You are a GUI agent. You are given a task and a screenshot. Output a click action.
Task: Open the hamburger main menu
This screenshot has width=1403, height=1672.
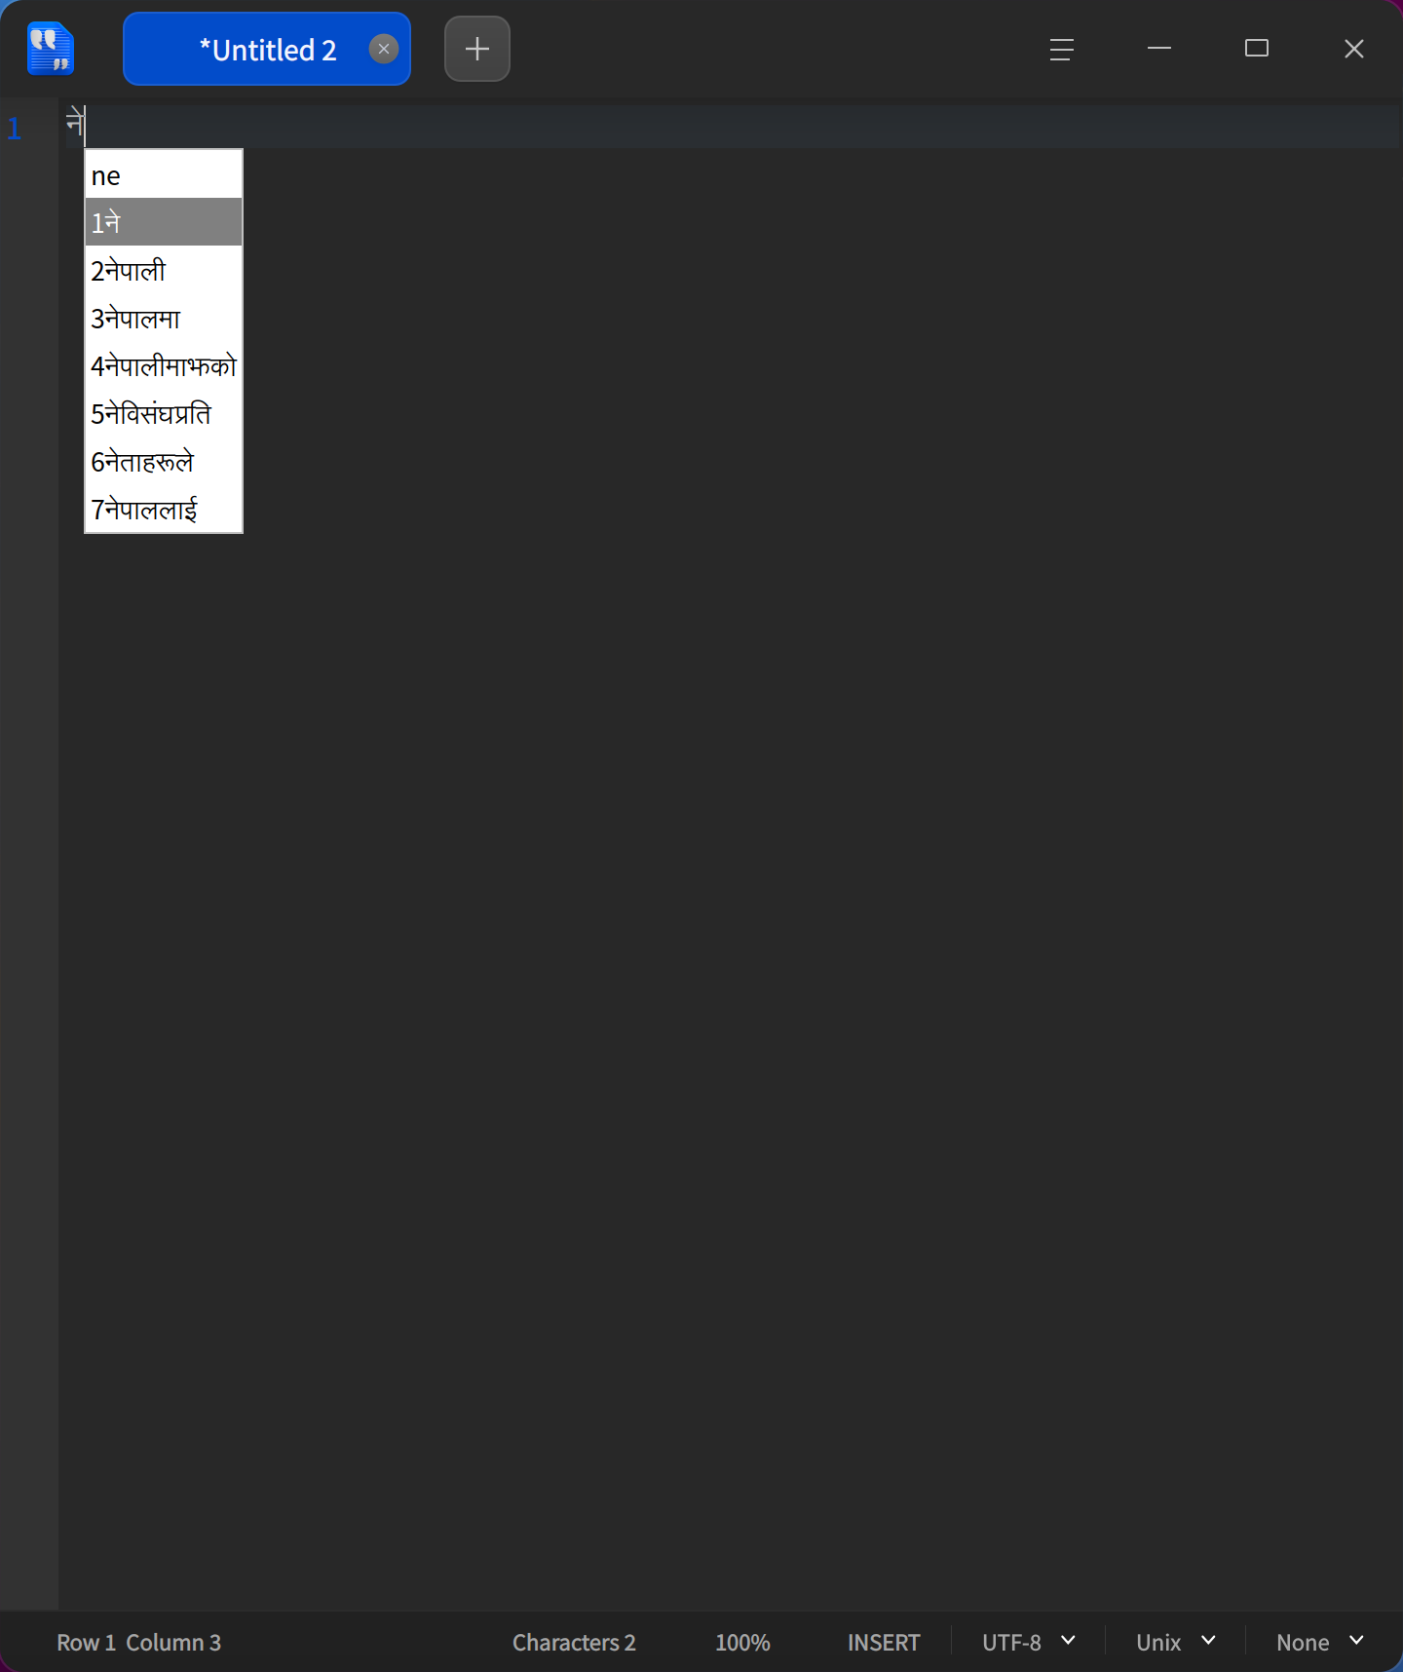pos(1062,49)
